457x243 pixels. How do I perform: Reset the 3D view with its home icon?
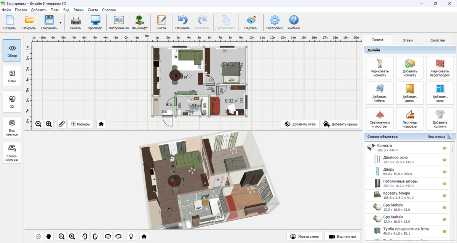pyautogui.click(x=144, y=236)
